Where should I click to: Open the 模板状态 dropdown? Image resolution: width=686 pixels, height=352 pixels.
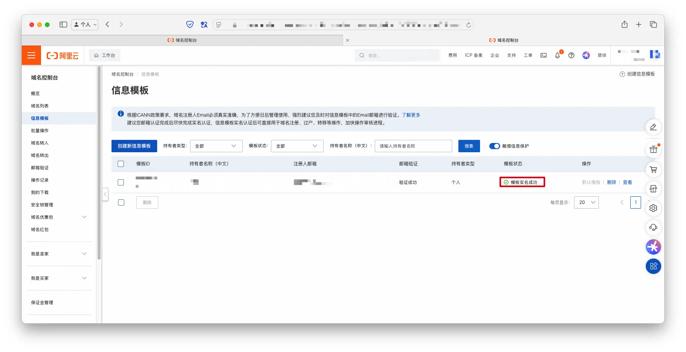pyautogui.click(x=297, y=146)
